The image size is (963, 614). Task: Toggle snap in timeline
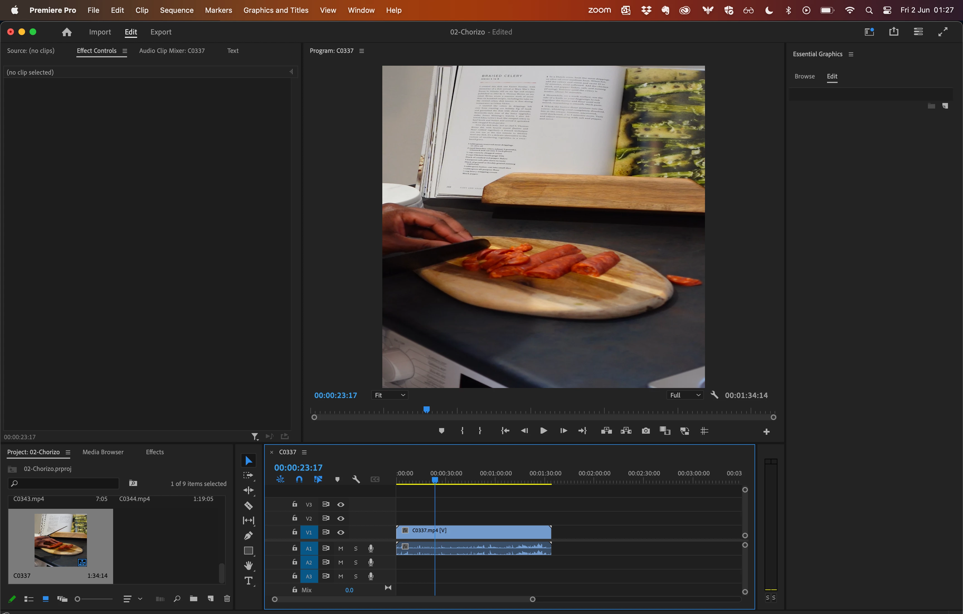(x=299, y=479)
